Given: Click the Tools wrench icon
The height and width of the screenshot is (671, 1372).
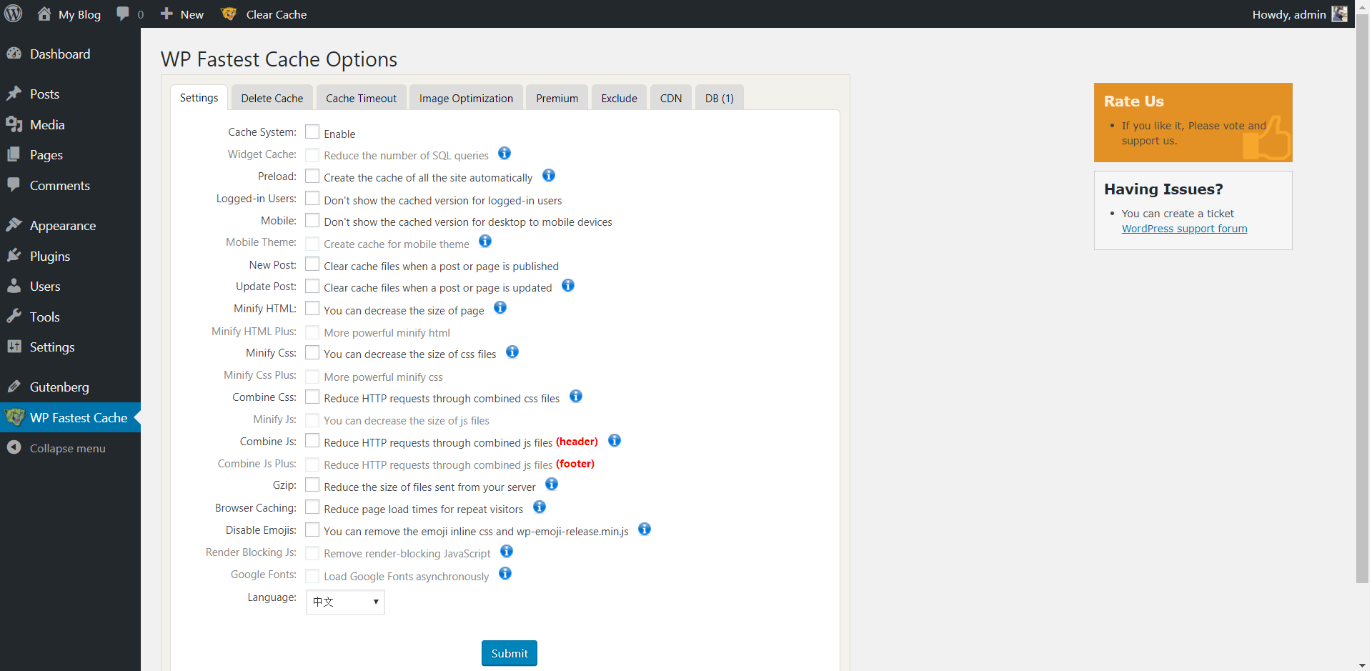Looking at the screenshot, I should (14, 317).
